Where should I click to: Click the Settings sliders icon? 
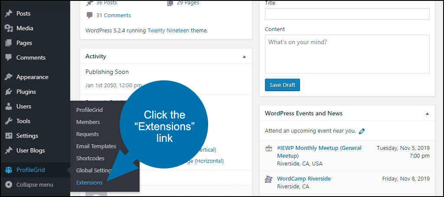tap(9, 136)
